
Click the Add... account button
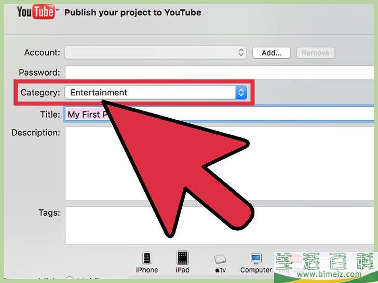pos(272,53)
